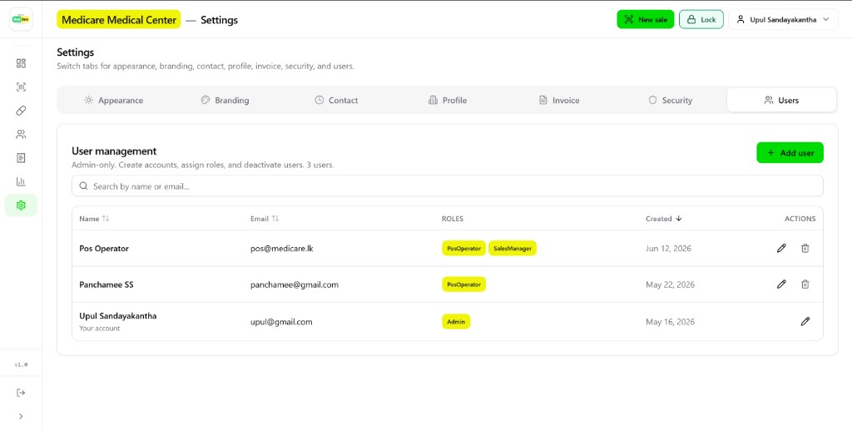Click the Medicare Medical Center title
The height and width of the screenshot is (430, 852).
click(119, 20)
